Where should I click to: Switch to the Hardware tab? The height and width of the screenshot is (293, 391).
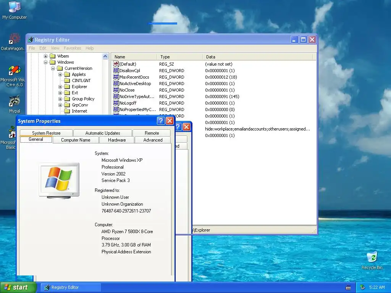[117, 140]
